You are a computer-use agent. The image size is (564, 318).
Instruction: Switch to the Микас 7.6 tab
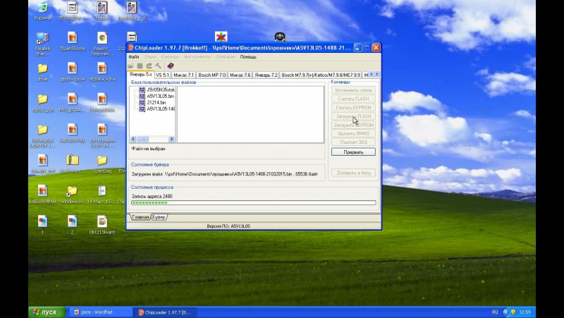tap(240, 75)
